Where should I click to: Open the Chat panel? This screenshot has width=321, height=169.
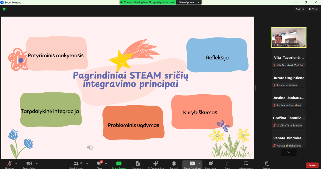click(99, 164)
